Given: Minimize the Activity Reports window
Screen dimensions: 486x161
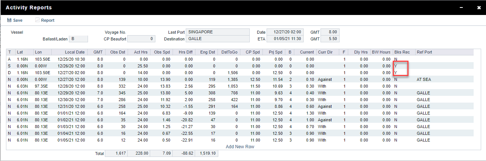Looking at the screenshot, I should tap(461, 7).
